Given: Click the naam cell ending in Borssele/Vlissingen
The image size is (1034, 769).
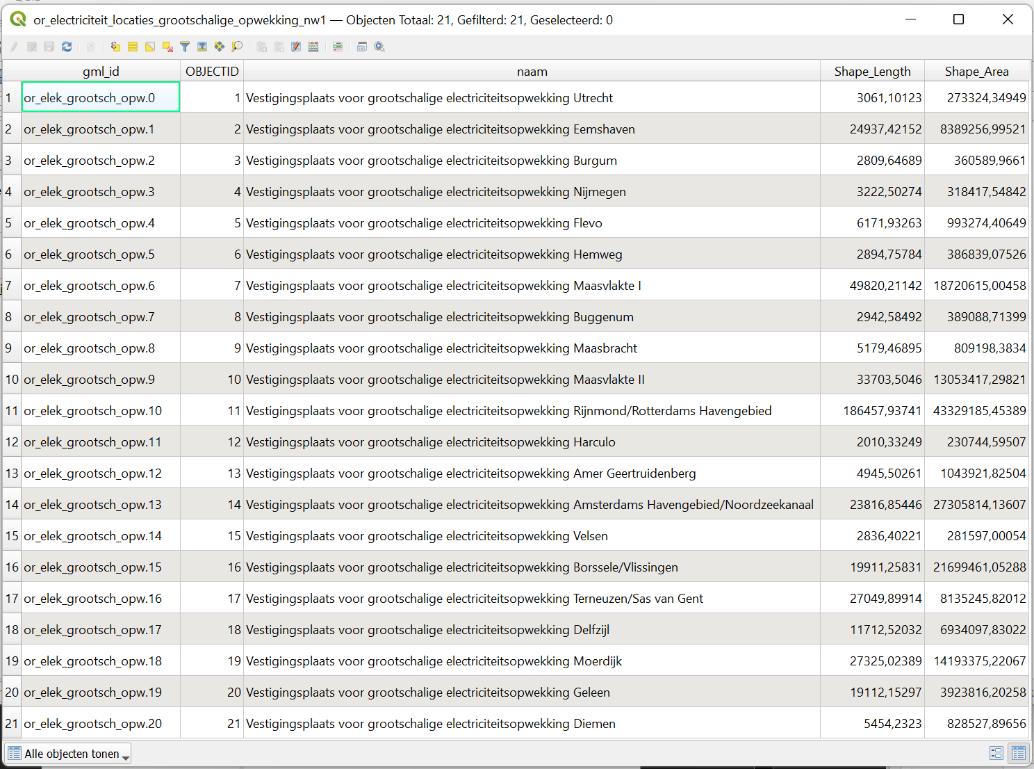Looking at the screenshot, I should [532, 567].
